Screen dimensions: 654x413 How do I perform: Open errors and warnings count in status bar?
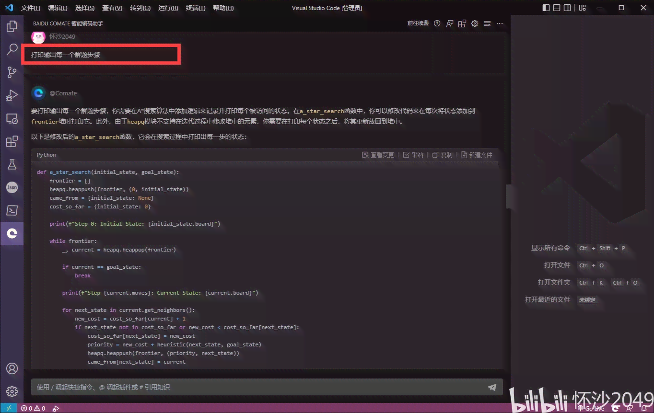click(33, 408)
